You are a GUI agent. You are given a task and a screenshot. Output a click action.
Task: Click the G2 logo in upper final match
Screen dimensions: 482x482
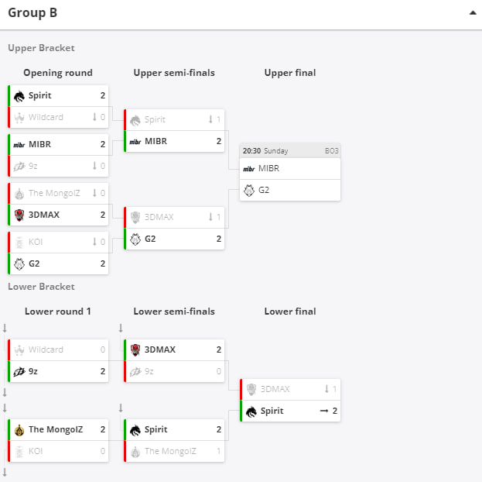click(x=249, y=191)
